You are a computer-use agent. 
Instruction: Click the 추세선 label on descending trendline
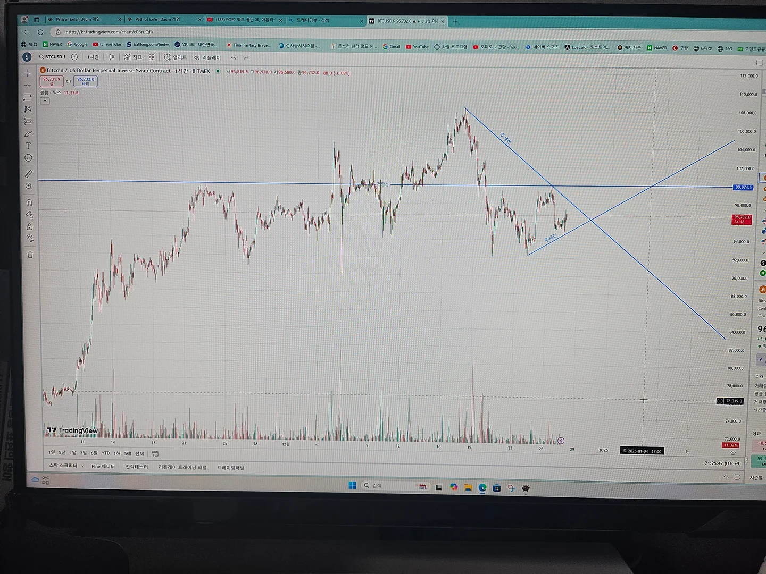506,139
